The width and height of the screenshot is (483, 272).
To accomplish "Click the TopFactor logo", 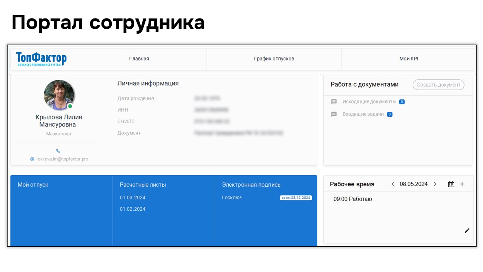I will (42, 59).
